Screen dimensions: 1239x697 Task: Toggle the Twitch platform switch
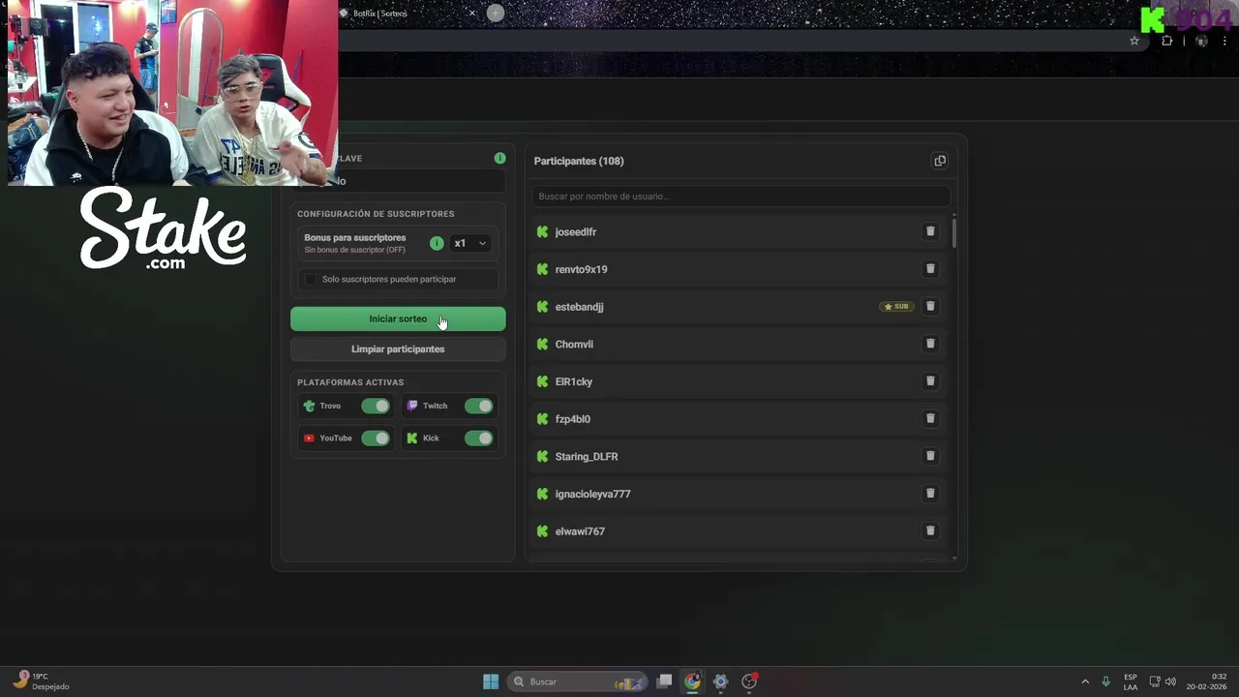pyautogui.click(x=478, y=407)
